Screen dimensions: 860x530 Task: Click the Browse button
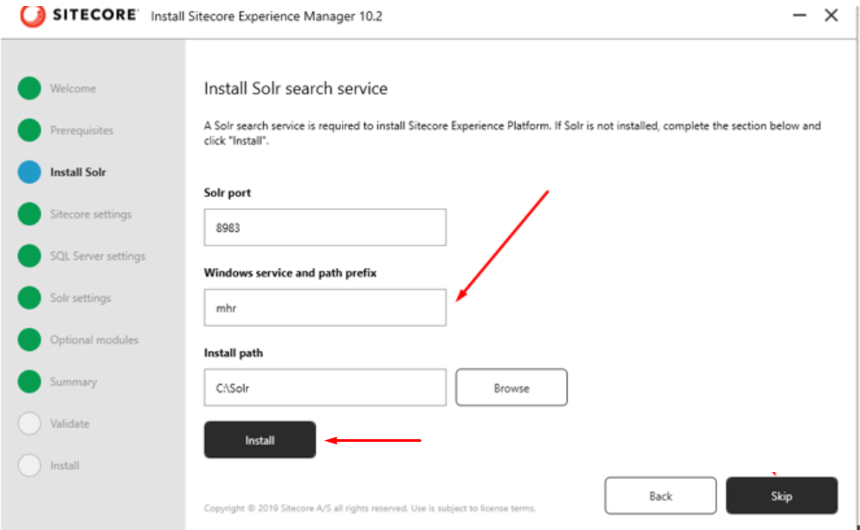tap(511, 387)
